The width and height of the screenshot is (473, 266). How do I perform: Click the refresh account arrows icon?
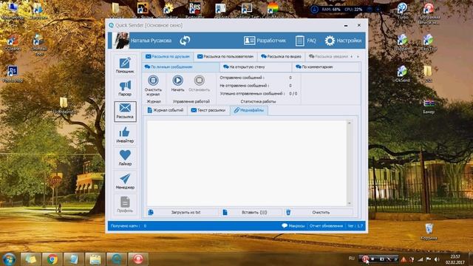[x=185, y=41]
